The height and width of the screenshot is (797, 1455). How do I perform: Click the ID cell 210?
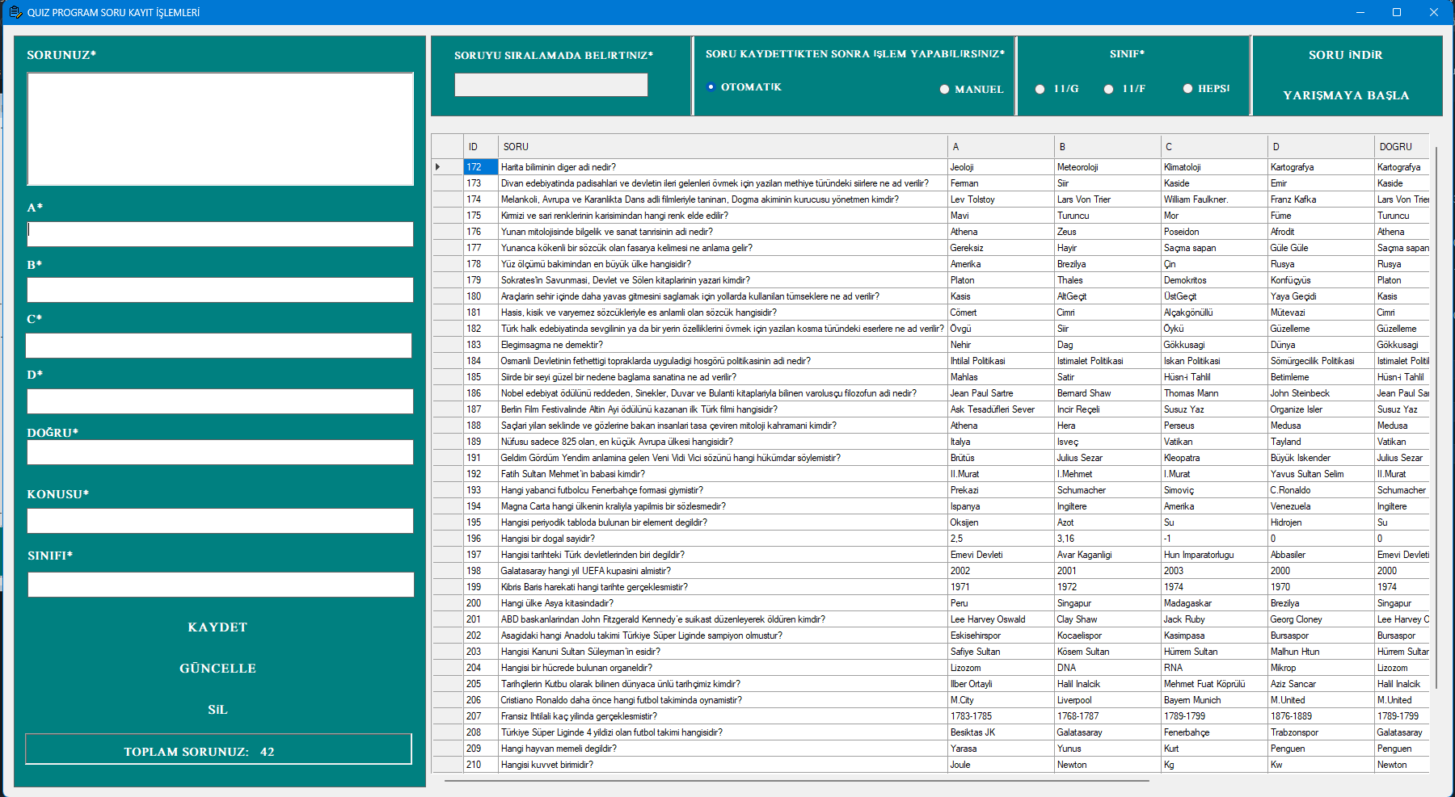click(481, 765)
